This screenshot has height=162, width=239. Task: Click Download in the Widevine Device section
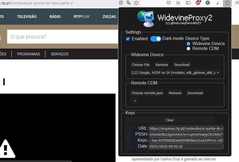[x=182, y=65]
